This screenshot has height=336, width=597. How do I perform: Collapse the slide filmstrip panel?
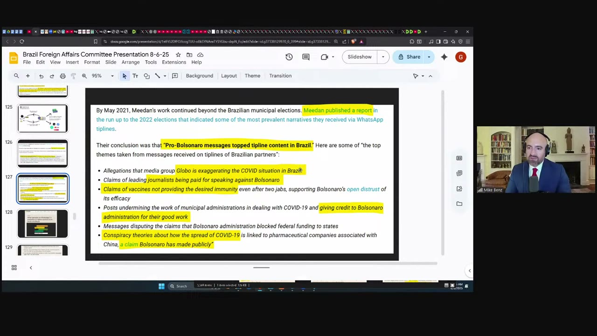coord(31,267)
